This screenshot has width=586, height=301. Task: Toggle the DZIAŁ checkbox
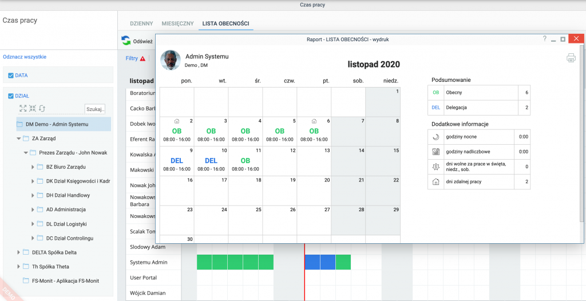pos(11,96)
